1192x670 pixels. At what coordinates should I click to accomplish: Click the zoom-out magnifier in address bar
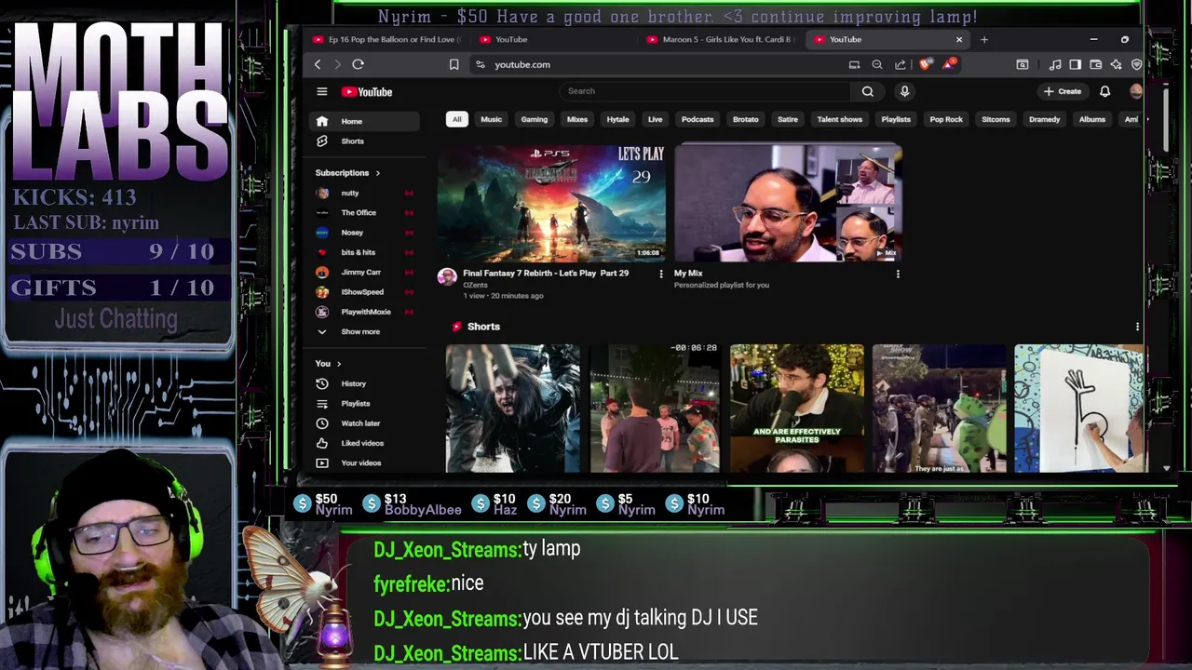pos(876,64)
